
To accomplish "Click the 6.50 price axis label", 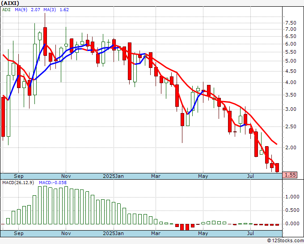I will pyautogui.click(x=291, y=37).
